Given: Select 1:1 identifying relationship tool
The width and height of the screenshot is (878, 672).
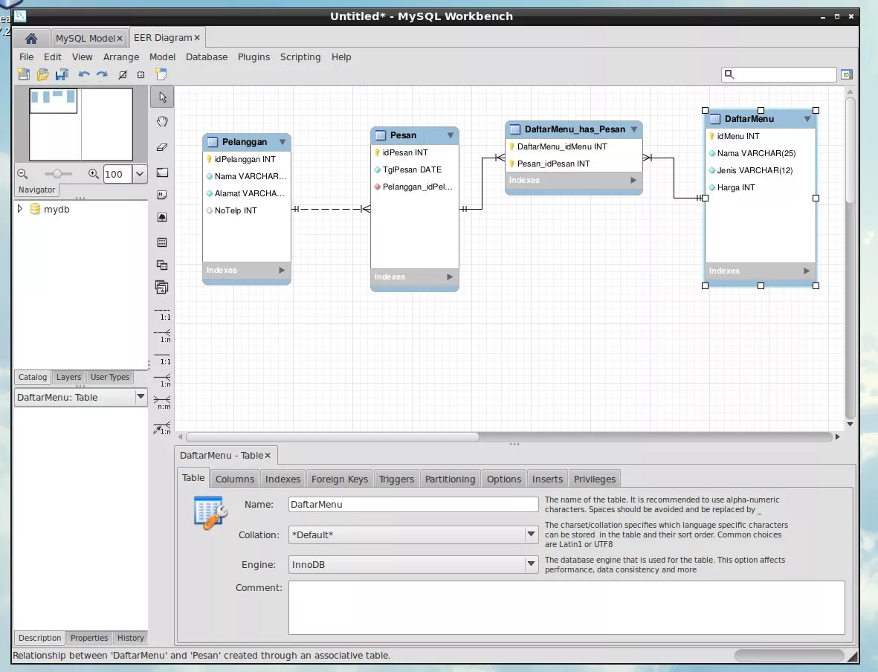Looking at the screenshot, I should point(162,358).
